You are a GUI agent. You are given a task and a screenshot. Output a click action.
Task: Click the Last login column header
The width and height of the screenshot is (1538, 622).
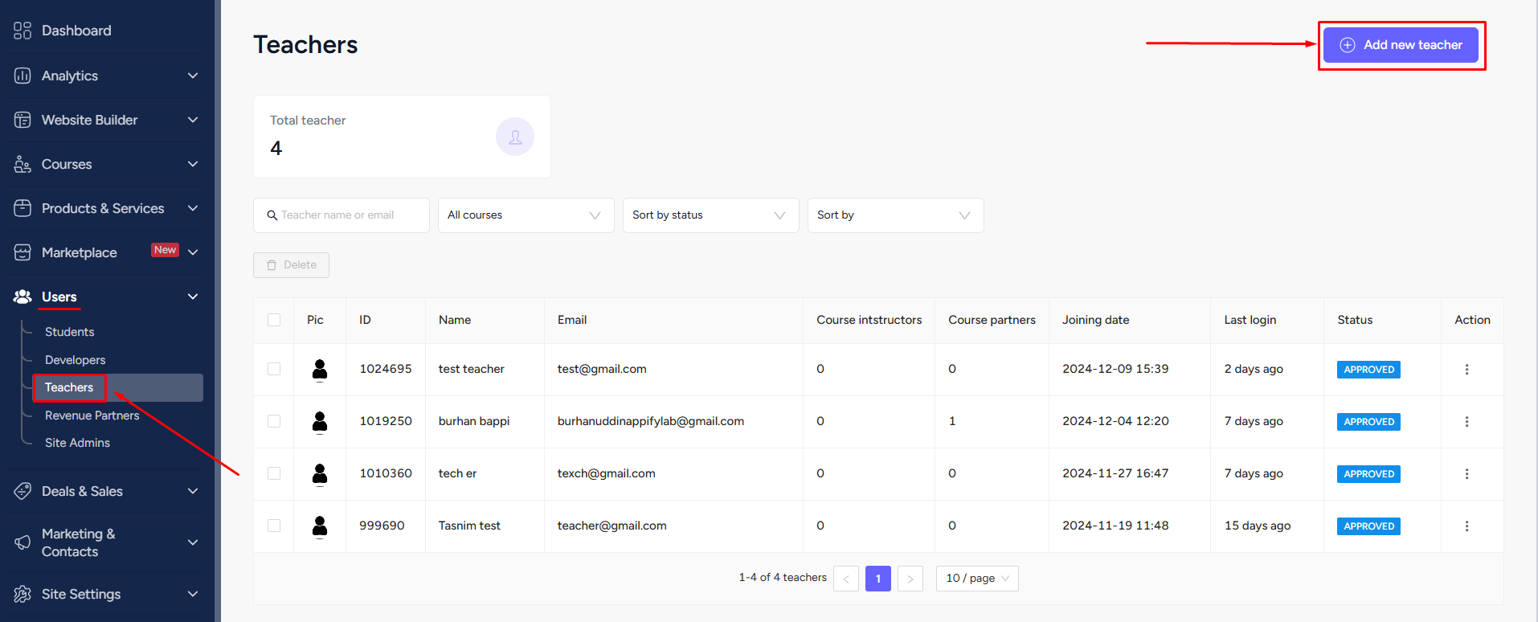[x=1250, y=320]
